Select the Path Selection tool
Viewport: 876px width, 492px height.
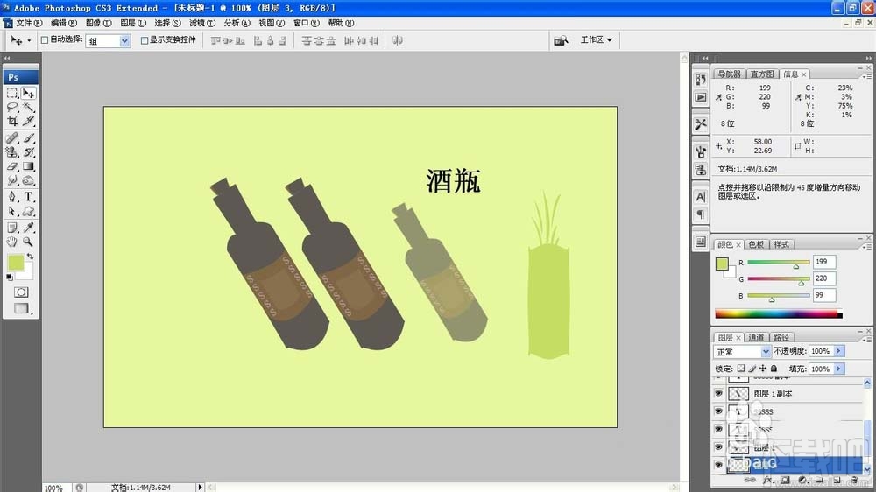tap(12, 212)
